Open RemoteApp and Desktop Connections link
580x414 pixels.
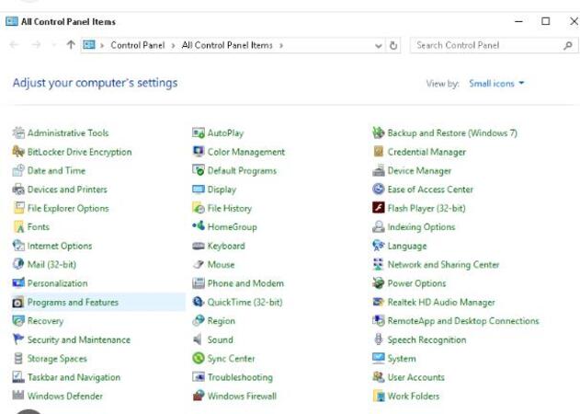[463, 321]
